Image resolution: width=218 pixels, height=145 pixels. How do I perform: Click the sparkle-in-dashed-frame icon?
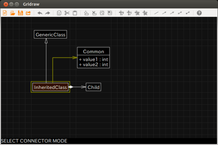tap(102, 13)
